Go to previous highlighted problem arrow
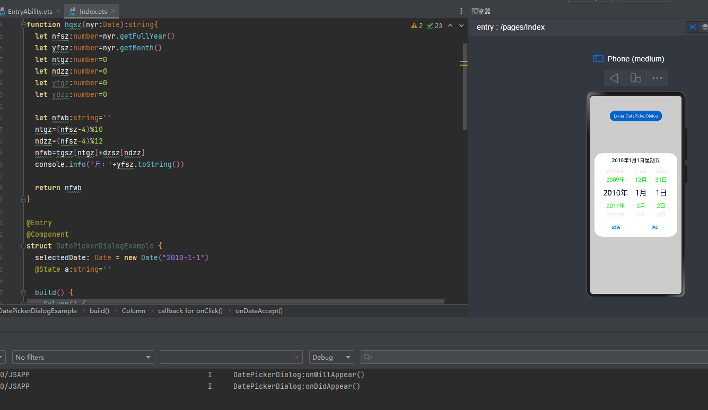Viewport: 708px width, 410px height. click(450, 25)
